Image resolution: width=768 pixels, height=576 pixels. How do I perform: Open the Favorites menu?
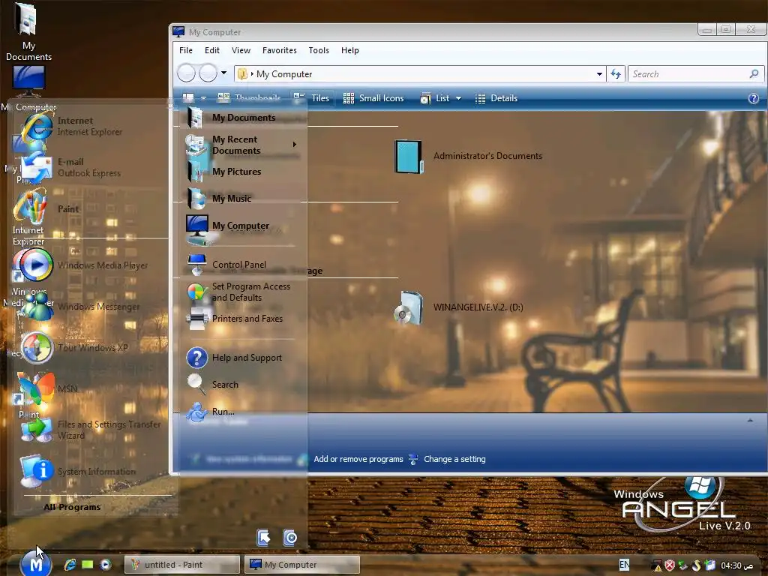click(x=279, y=50)
